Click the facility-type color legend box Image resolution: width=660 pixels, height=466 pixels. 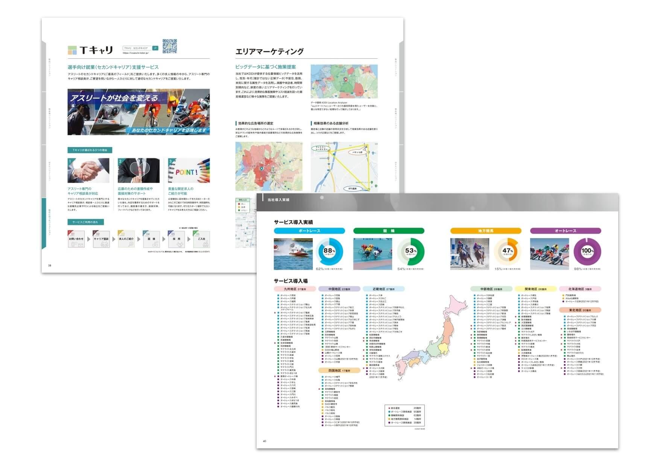pyautogui.click(x=404, y=415)
